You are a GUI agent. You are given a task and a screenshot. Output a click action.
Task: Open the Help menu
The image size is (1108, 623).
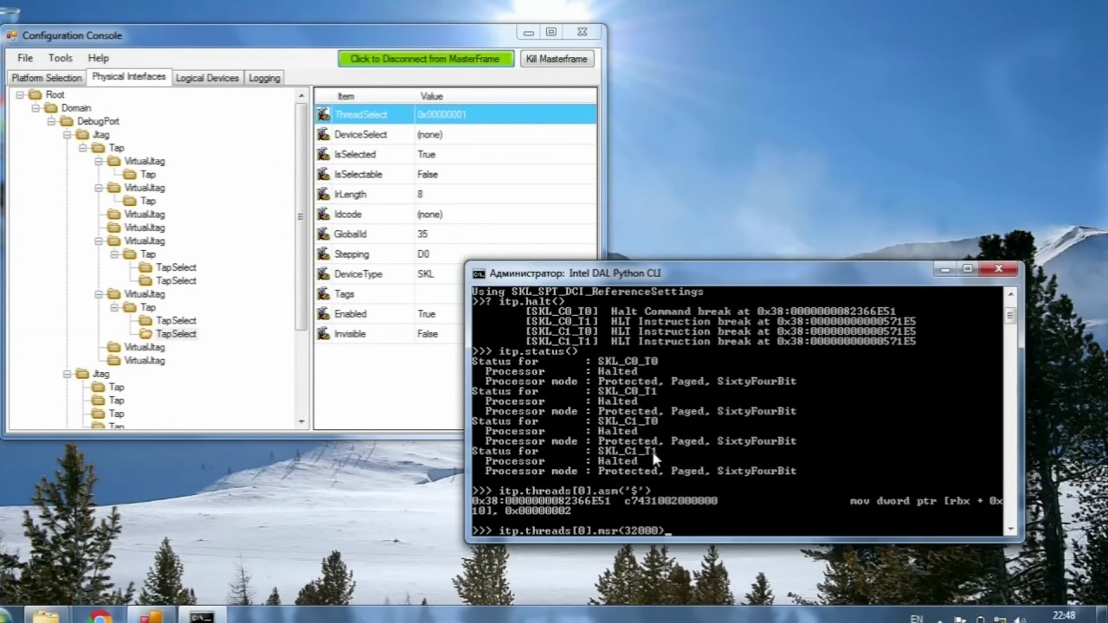pyautogui.click(x=99, y=58)
